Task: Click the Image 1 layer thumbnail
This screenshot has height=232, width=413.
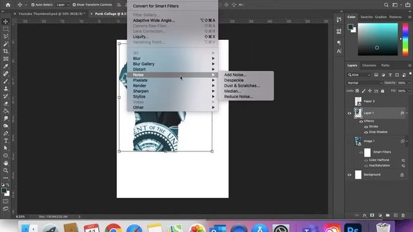Action: click(x=358, y=141)
